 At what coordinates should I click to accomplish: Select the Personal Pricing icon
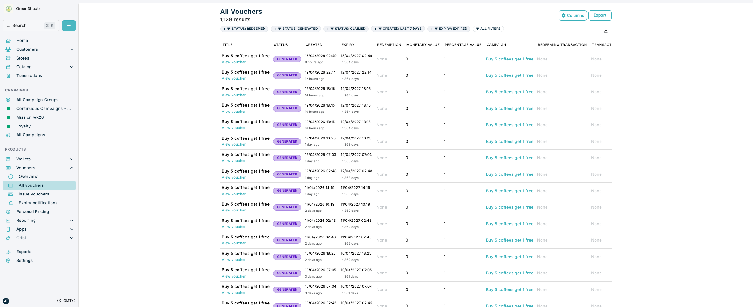coord(8,211)
